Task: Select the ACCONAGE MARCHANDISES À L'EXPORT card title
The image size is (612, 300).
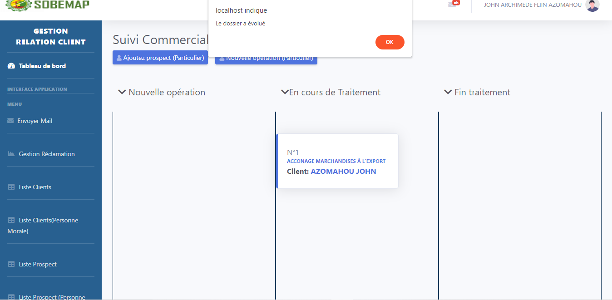Action: pyautogui.click(x=336, y=161)
